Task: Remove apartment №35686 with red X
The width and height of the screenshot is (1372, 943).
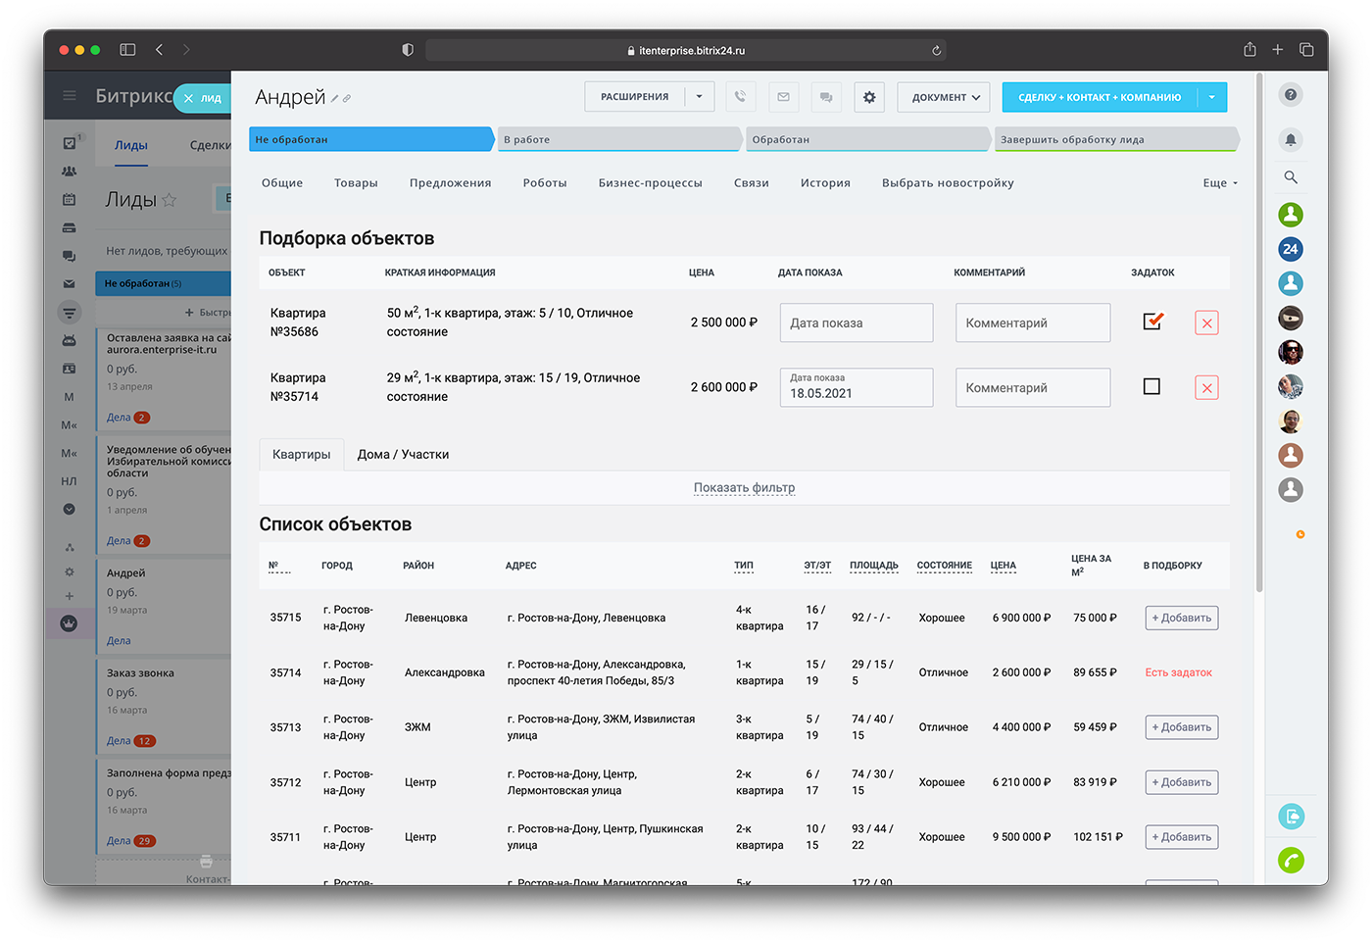Action: point(1206,323)
